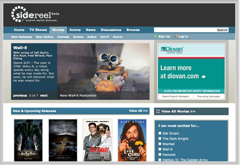240x165 pixels.
Task: Open The Happening movie poster
Action: (63, 140)
